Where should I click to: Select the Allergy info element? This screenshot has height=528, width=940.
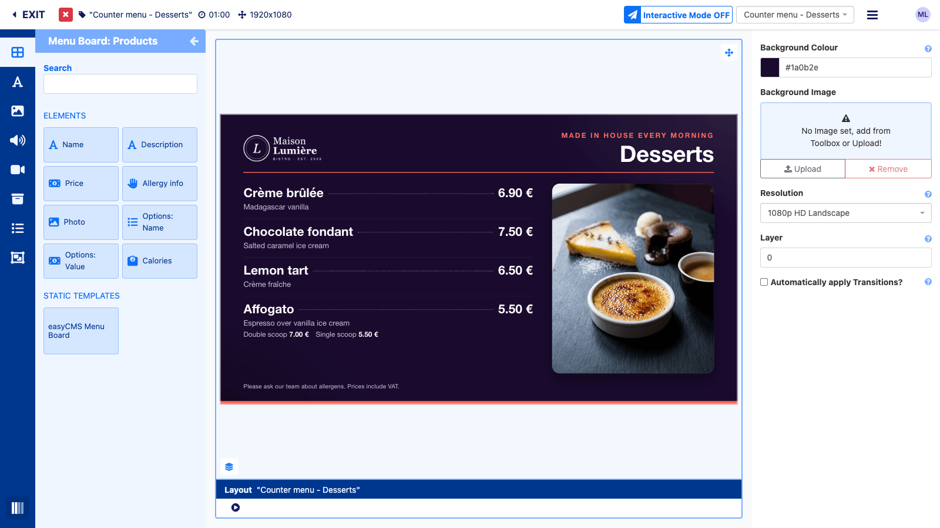[160, 184]
